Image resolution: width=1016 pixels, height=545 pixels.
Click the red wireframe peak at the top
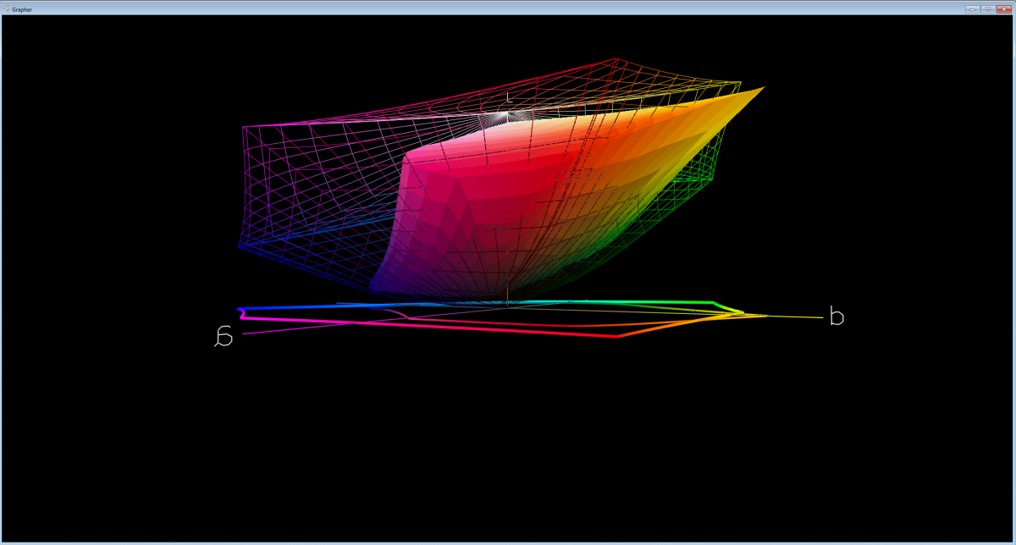click(616, 60)
